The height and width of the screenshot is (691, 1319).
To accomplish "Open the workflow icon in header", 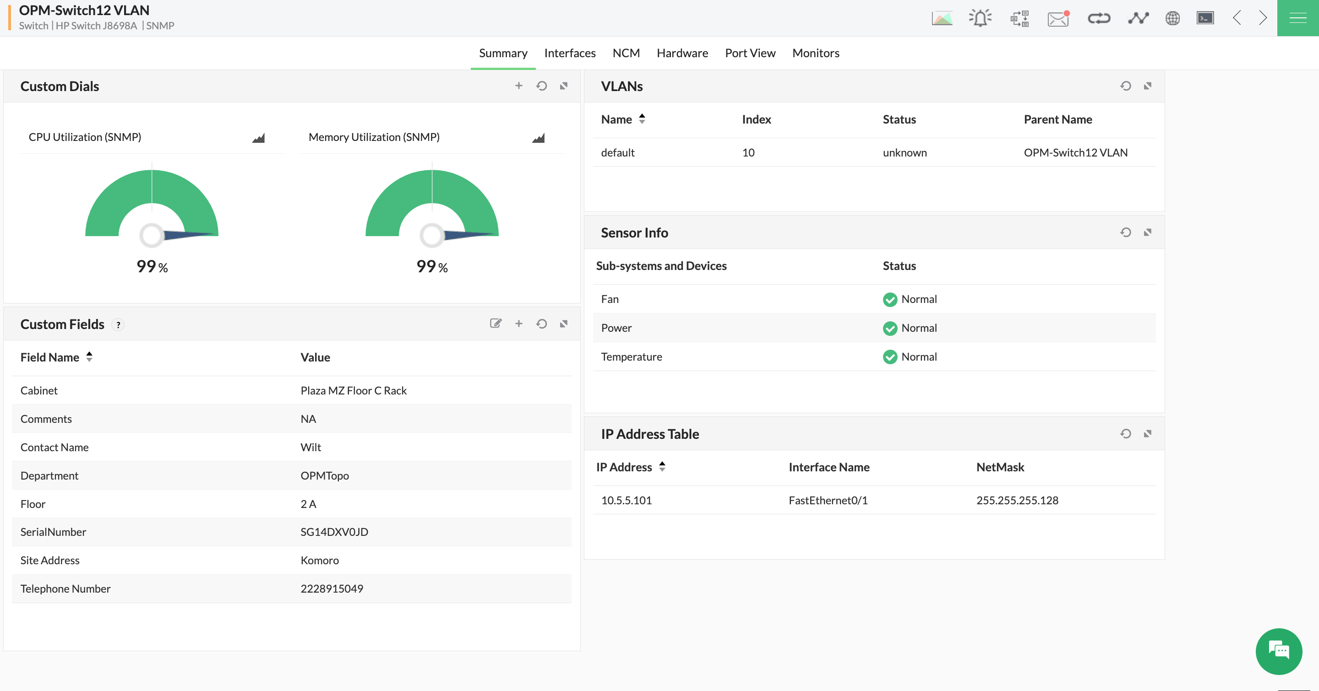I will point(1019,18).
